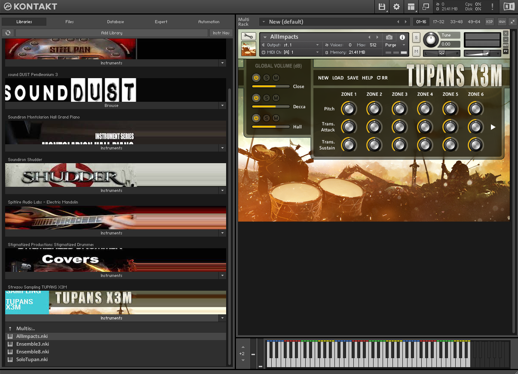This screenshot has width=518, height=374.
Task: Click LOAD in TUPANS X3M panel
Action: (x=338, y=78)
